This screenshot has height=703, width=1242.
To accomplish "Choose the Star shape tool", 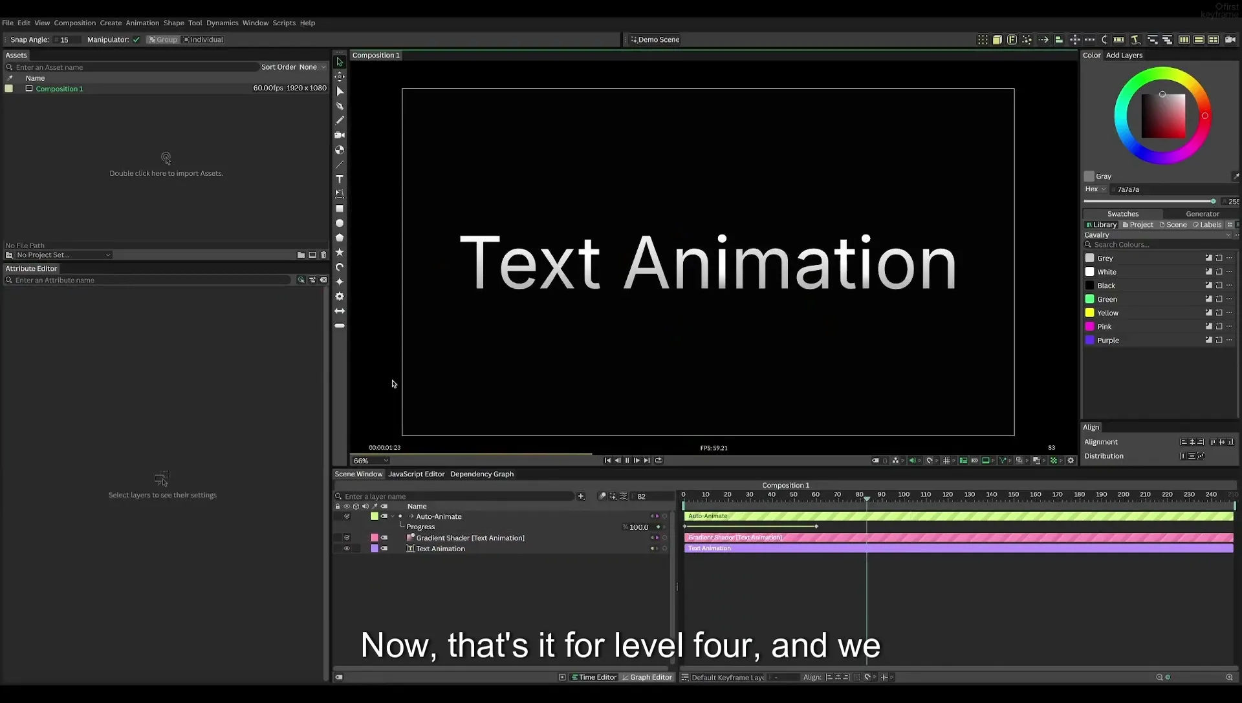I will pyautogui.click(x=340, y=252).
